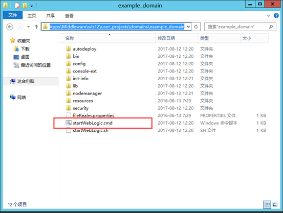283x213 pixels.
Task: Click the address path field
Action: pyautogui.click(x=116, y=27)
